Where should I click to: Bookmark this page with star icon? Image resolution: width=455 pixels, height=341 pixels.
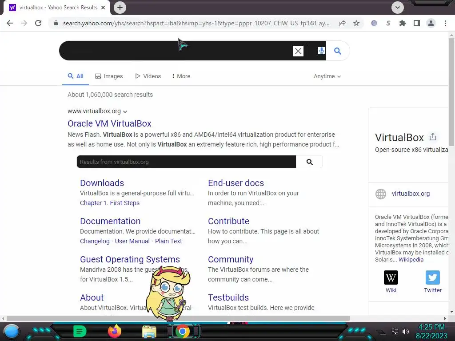pos(356,23)
